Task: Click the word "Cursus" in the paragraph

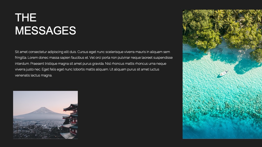Action: (83, 52)
